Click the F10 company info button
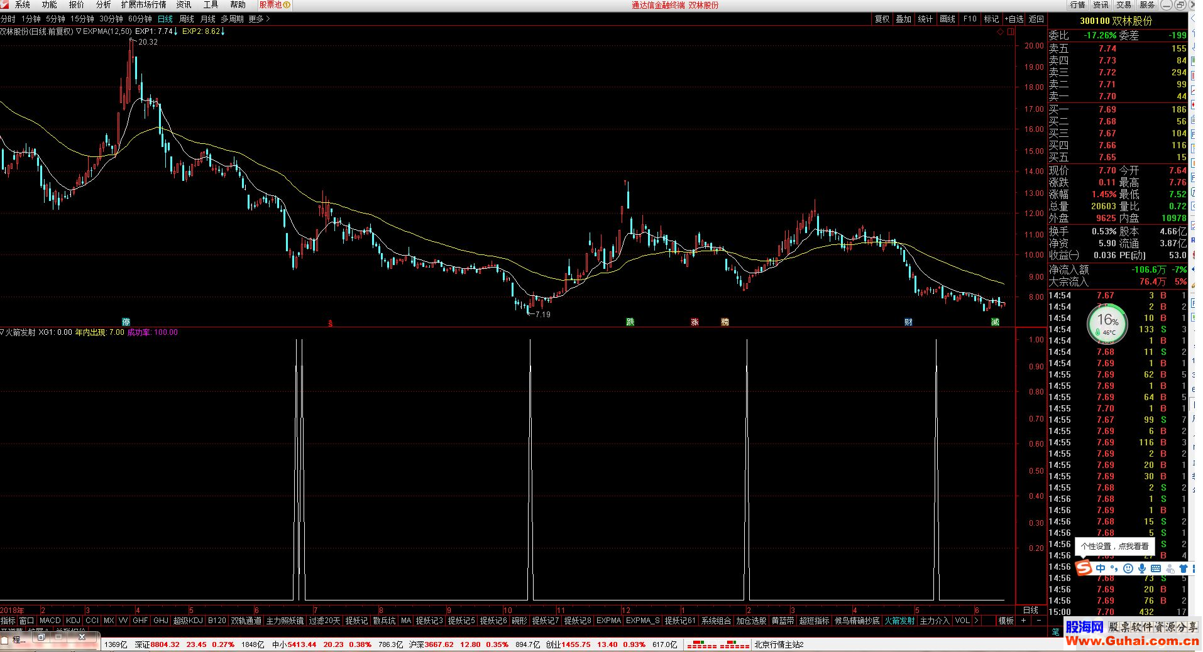 (x=970, y=19)
